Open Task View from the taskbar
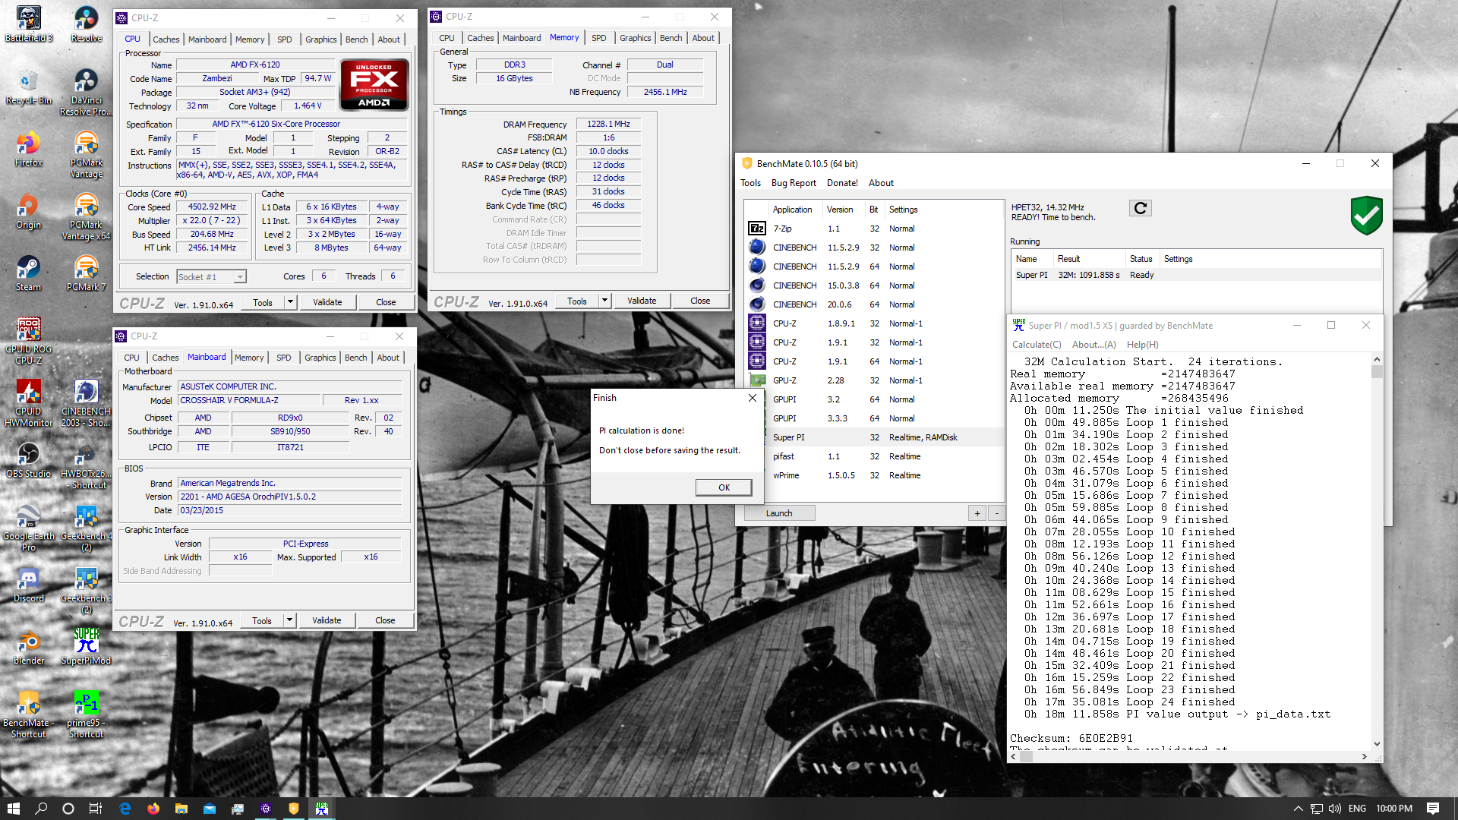The image size is (1458, 820). click(x=96, y=809)
